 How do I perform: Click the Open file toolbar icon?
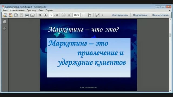pyautogui.click(x=5, y=15)
